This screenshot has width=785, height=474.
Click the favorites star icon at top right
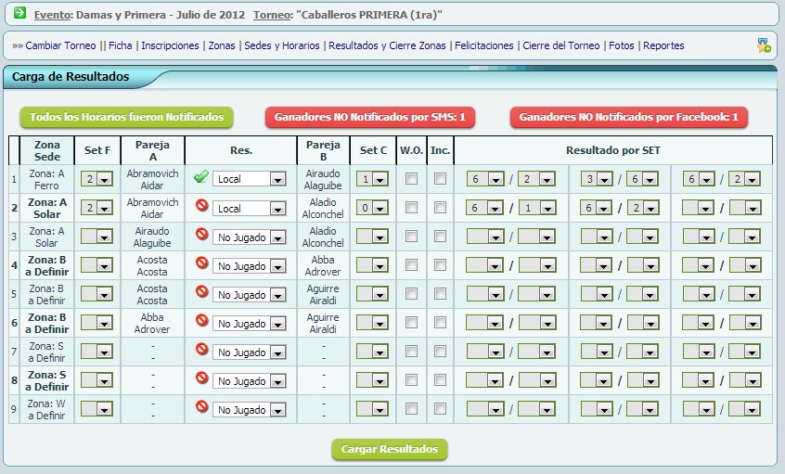tap(763, 45)
